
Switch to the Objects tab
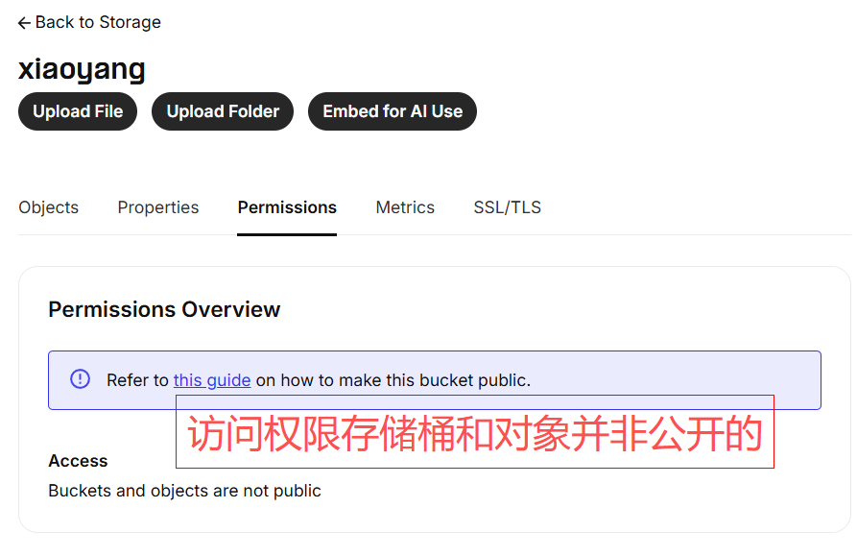pyautogui.click(x=49, y=207)
